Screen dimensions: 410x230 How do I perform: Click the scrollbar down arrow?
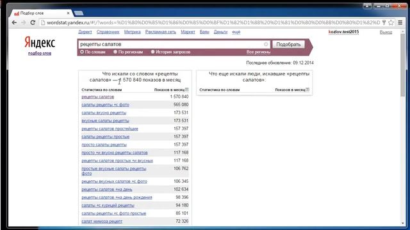tap(403, 223)
